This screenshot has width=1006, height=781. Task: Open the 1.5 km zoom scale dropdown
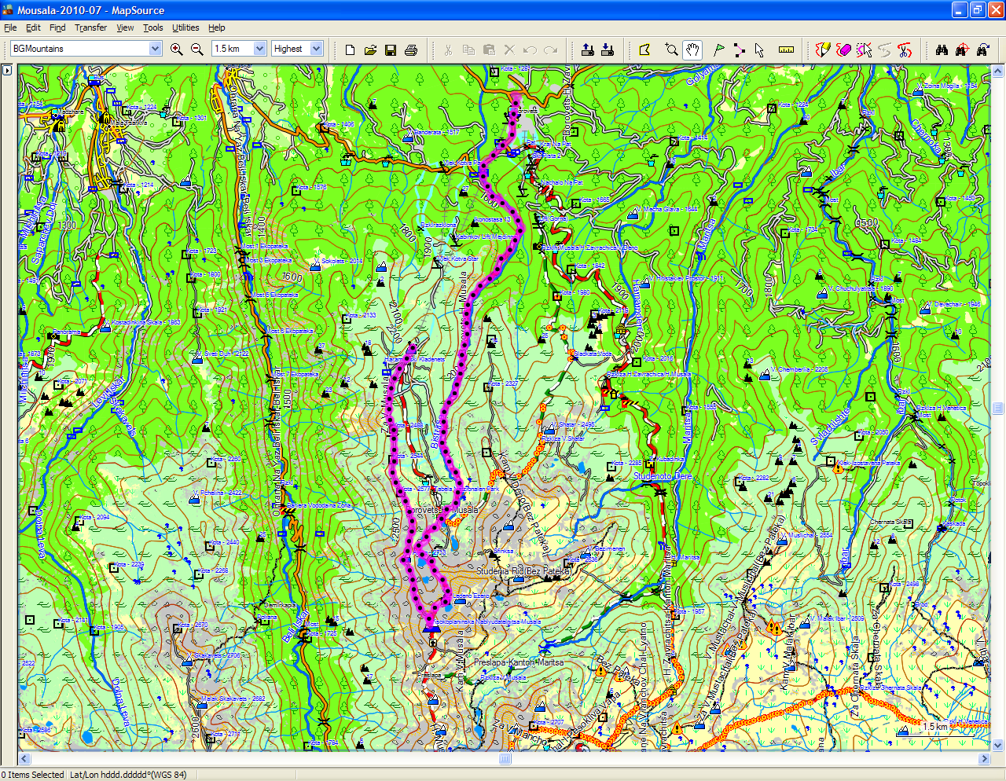coord(259,49)
